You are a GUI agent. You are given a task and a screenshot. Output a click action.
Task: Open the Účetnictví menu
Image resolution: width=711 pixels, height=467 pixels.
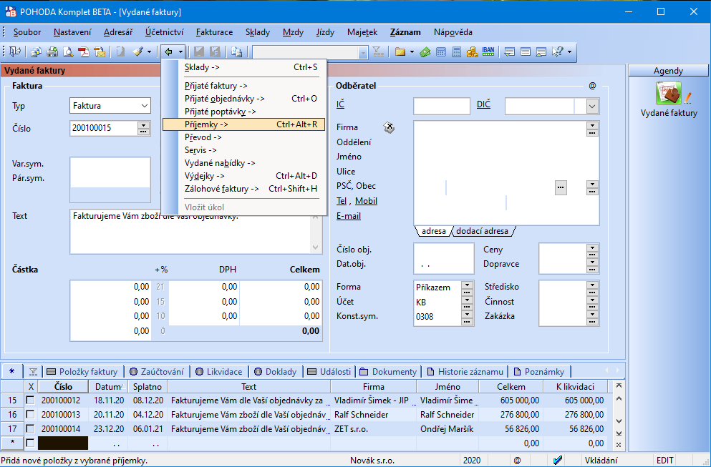[165, 32]
